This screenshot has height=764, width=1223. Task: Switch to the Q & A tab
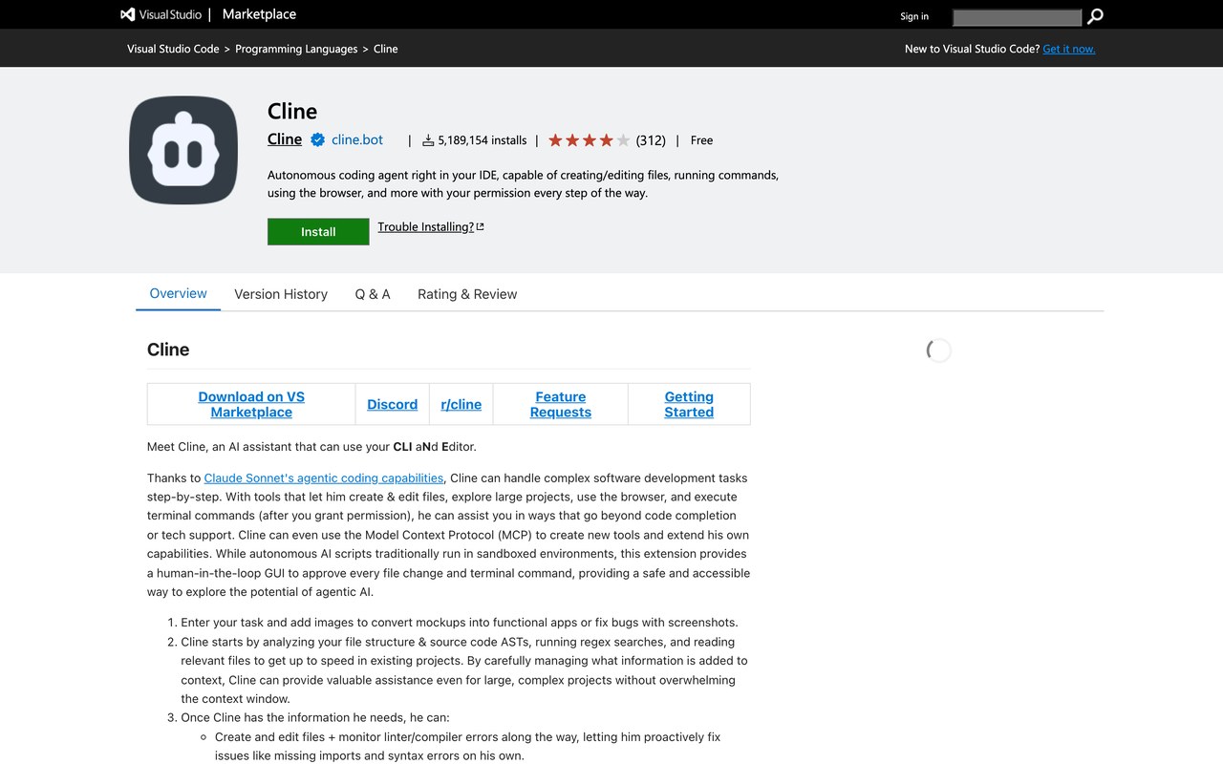click(x=373, y=294)
